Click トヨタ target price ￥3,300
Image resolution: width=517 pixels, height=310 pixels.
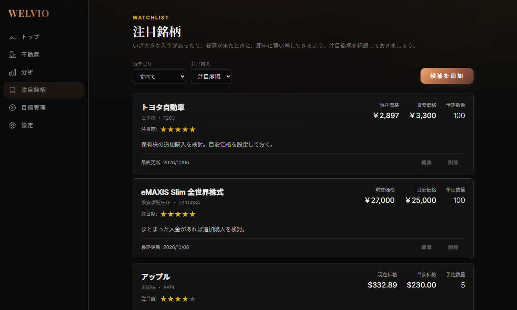tap(423, 116)
